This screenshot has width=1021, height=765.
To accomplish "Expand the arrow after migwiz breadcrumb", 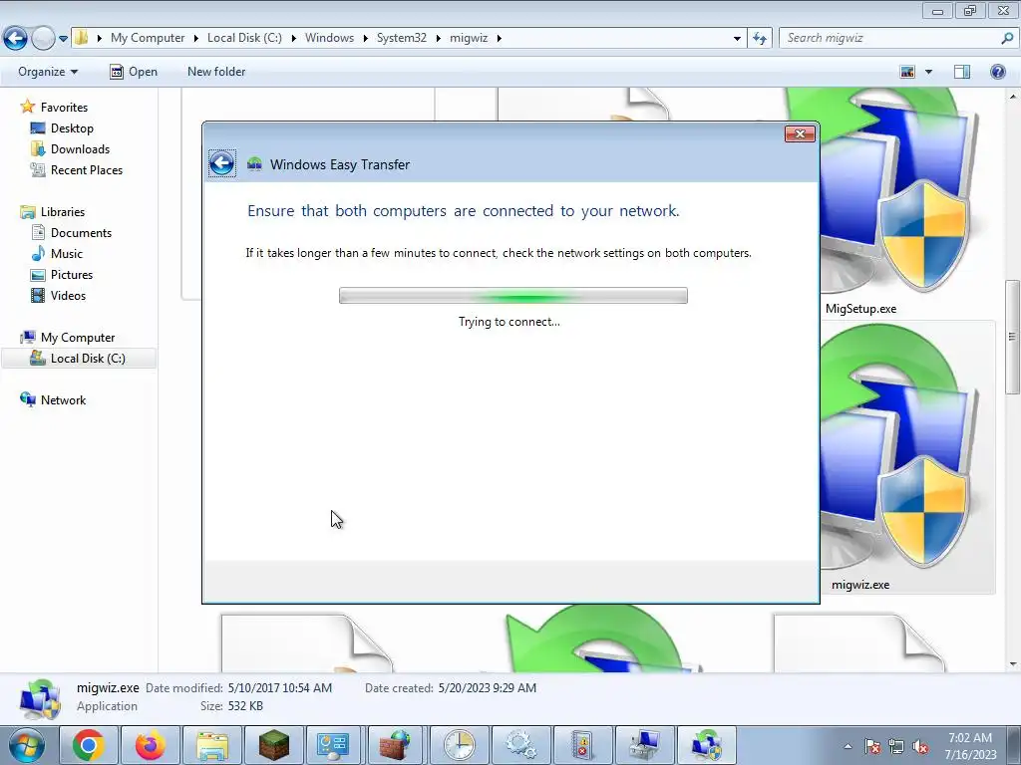I will click(x=500, y=38).
